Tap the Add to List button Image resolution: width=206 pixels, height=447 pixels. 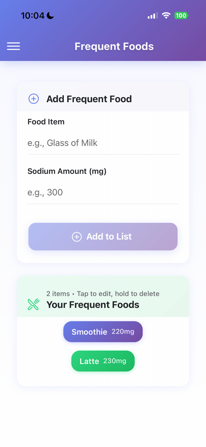[103, 236]
